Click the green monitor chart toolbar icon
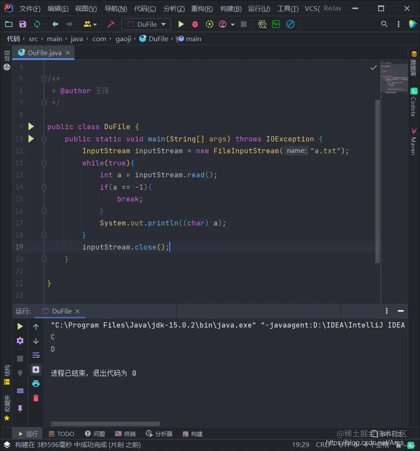Screen dimensions: 420x451 [x=276, y=24]
